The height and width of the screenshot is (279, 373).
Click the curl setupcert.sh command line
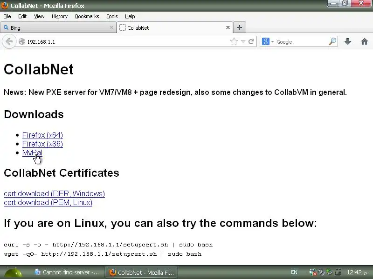(108, 245)
